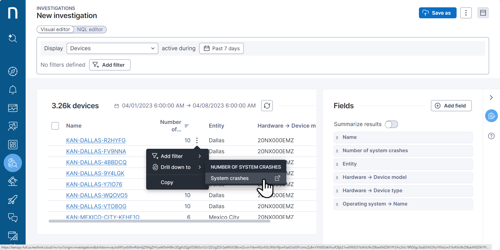Switch to the NQL editor

pos(90,30)
